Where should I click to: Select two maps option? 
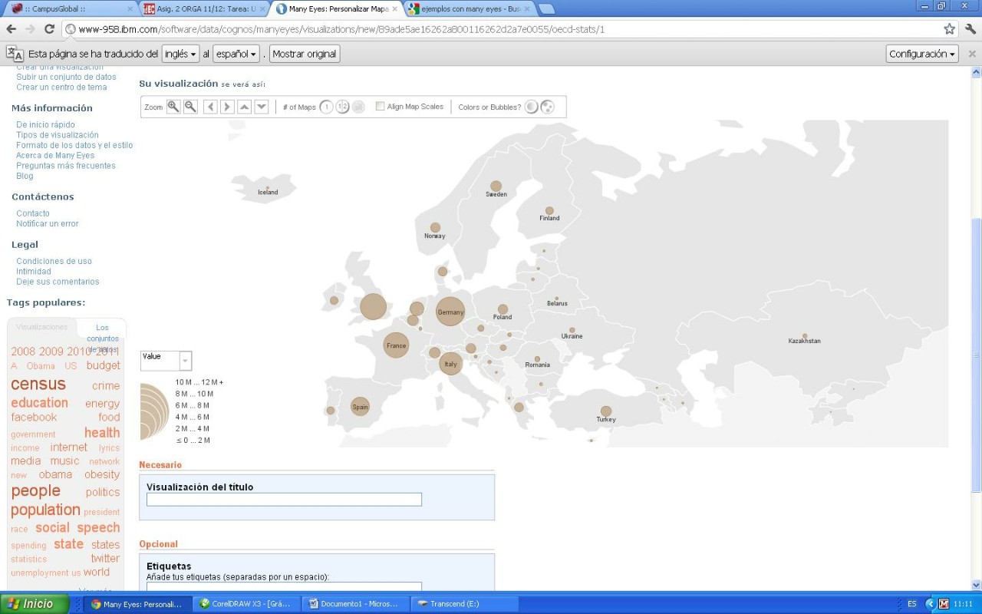pyautogui.click(x=342, y=107)
